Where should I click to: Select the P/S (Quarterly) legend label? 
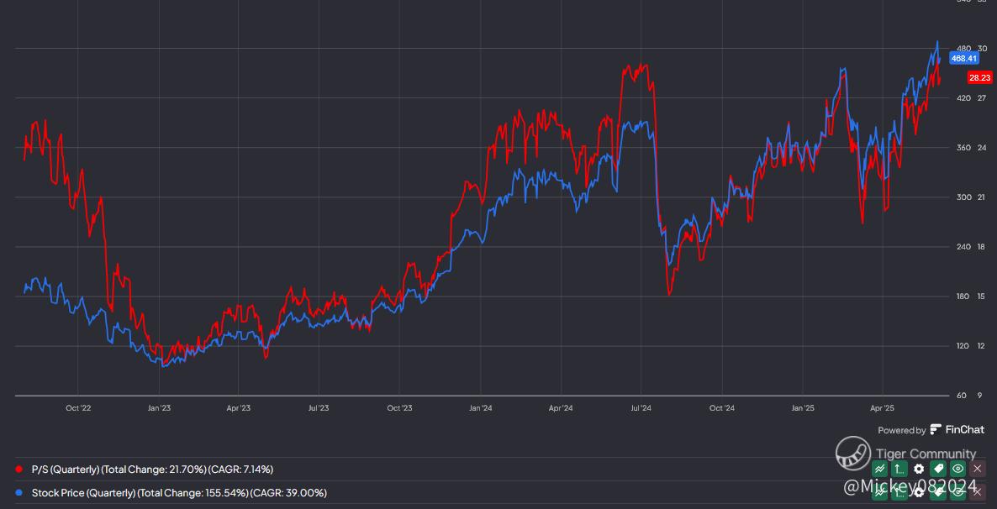click(x=153, y=470)
